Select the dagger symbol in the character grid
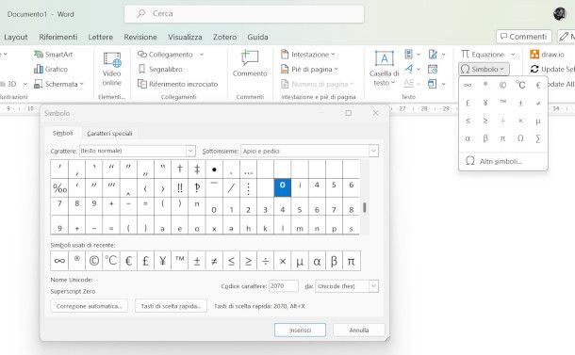The height and width of the screenshot is (355, 575). point(180,169)
